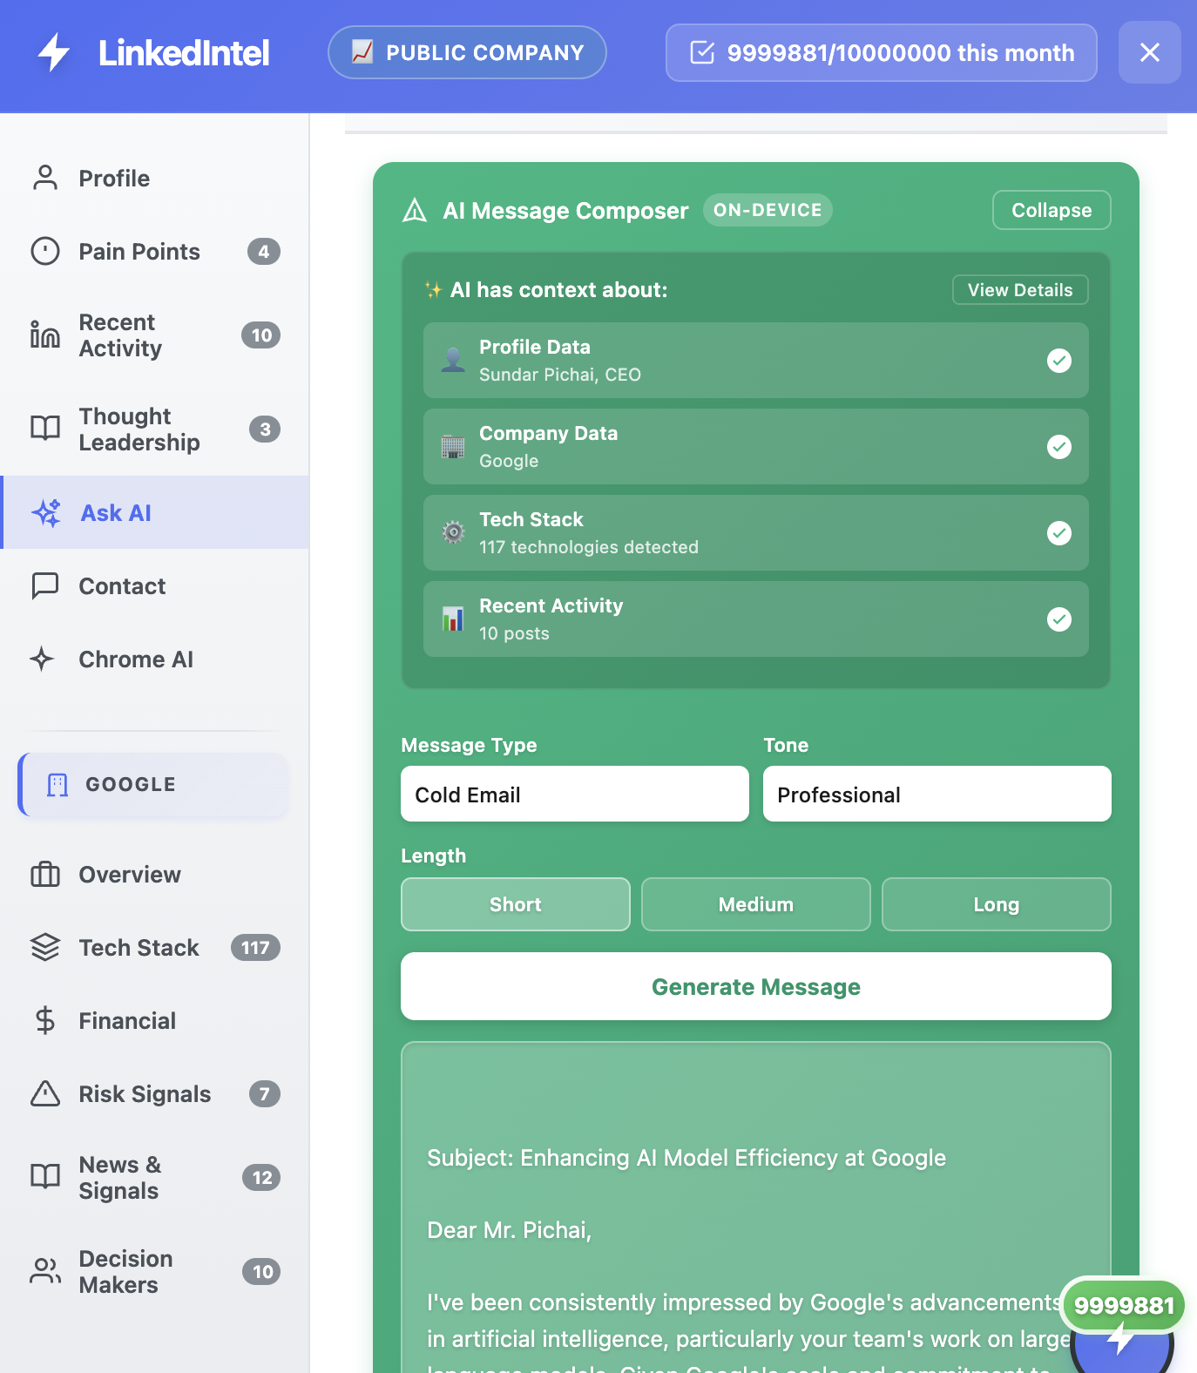Open the Contact sidebar tab
1197x1373 pixels.
click(x=155, y=585)
